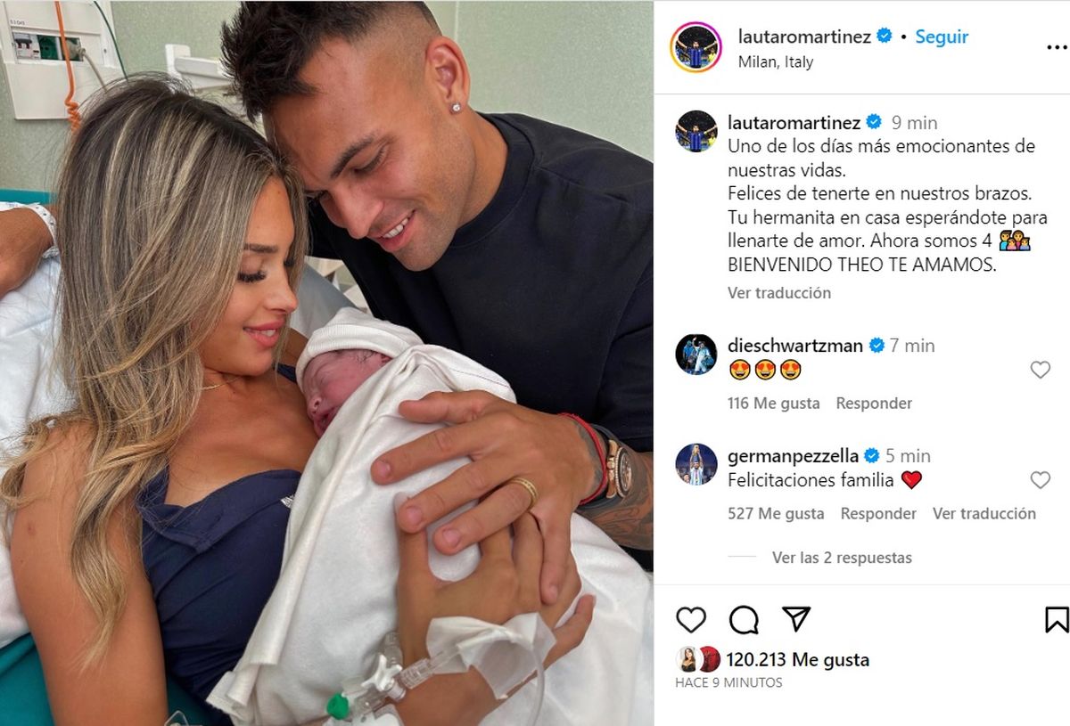This screenshot has height=726, width=1070.
Task: Share the post with paper plane icon
Action: (x=796, y=619)
